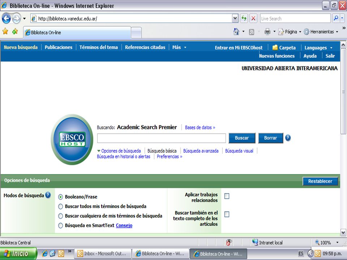Screen dimensions: 347x260
Task: Open the search provider dropdown arrow
Action: point(342,18)
